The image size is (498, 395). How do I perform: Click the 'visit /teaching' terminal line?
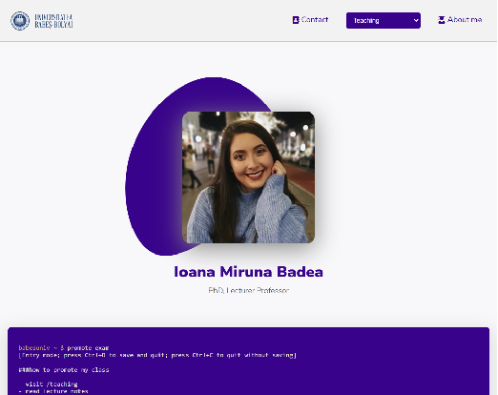coord(52,385)
